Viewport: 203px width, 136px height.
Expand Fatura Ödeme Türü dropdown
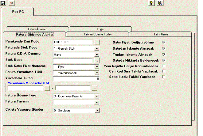click(97, 96)
